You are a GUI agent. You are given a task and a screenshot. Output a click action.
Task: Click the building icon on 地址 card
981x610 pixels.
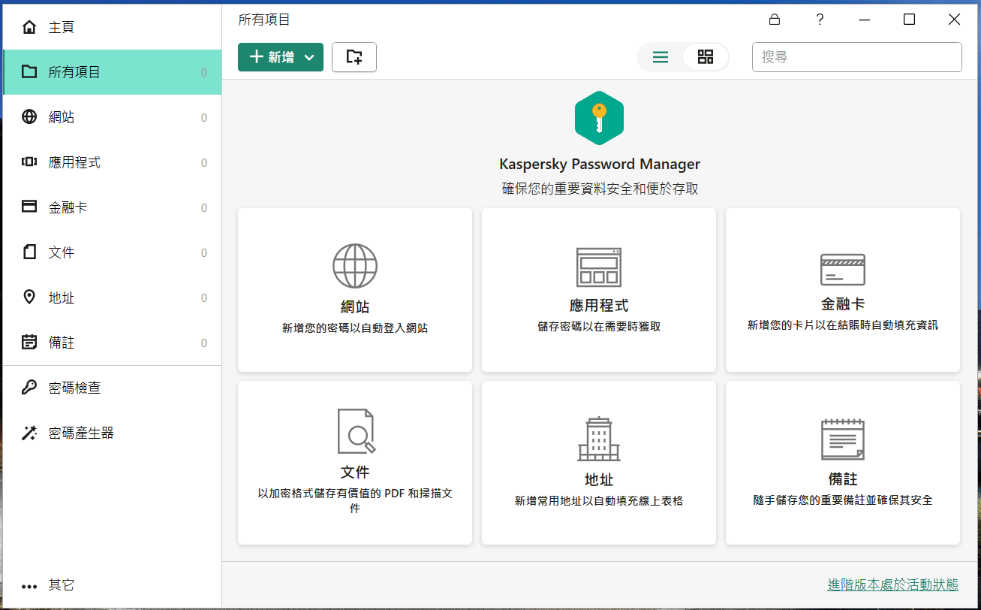599,439
